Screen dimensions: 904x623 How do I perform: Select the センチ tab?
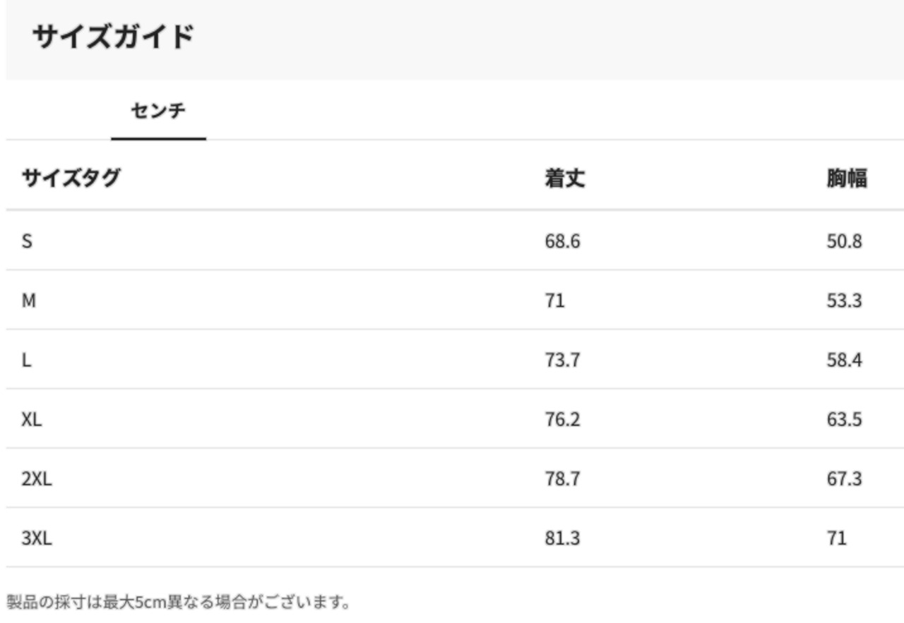tap(158, 111)
